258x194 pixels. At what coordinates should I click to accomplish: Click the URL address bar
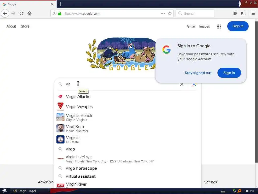(x=112, y=13)
